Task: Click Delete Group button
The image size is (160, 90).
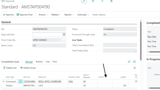Action: point(28,68)
